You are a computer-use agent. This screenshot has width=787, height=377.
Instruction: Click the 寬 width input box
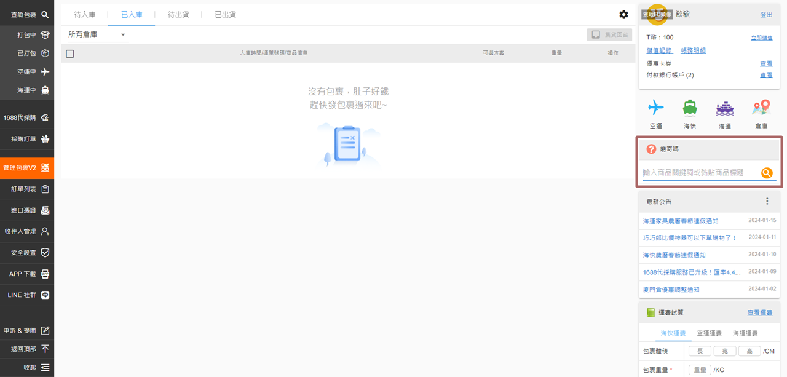[725, 351]
